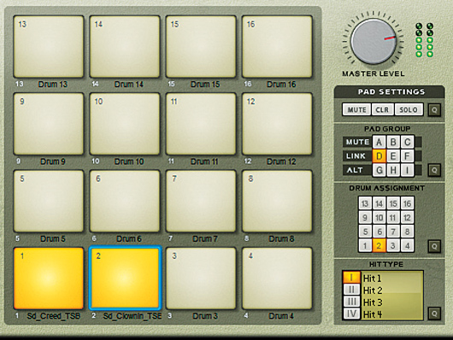Trigger the yellow pad 1 Sd_Creed_TSB
This screenshot has height=340, width=453.
[49, 278]
